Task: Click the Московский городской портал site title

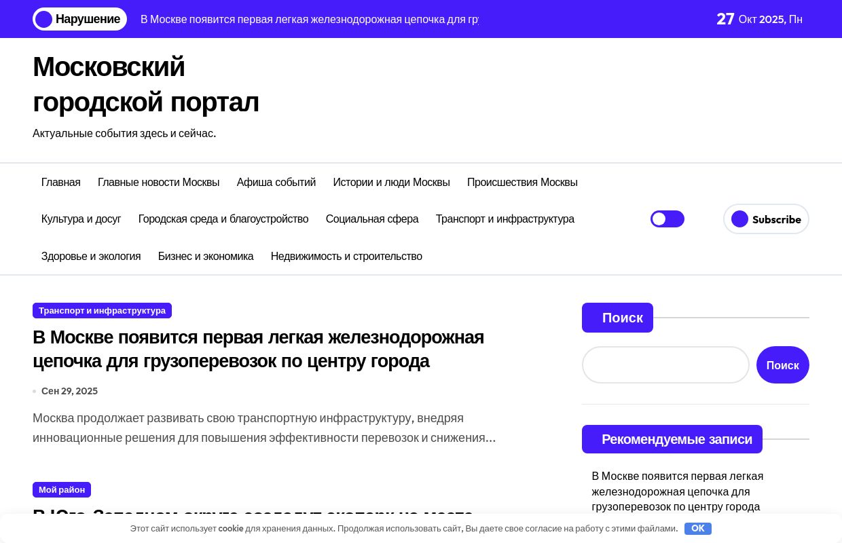Action: 145,85
